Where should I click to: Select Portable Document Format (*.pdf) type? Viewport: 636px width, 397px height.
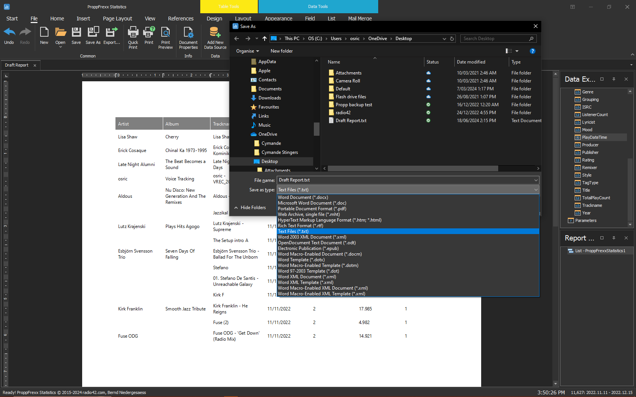[312, 209]
